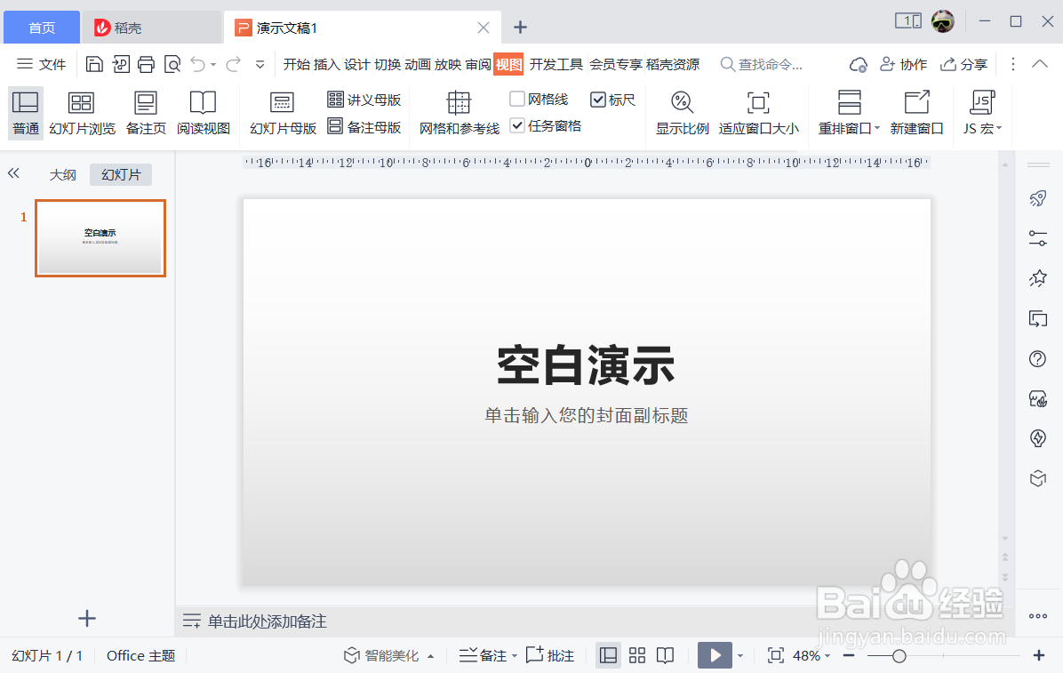1063x673 pixels.
Task: Open the settings sliders icon in right sidebar
Action: pyautogui.click(x=1038, y=238)
